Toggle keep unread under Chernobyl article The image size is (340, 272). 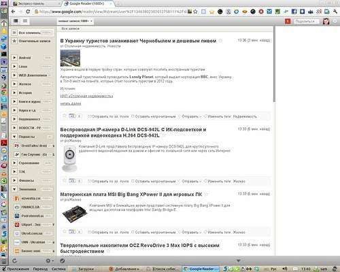coord(154,116)
